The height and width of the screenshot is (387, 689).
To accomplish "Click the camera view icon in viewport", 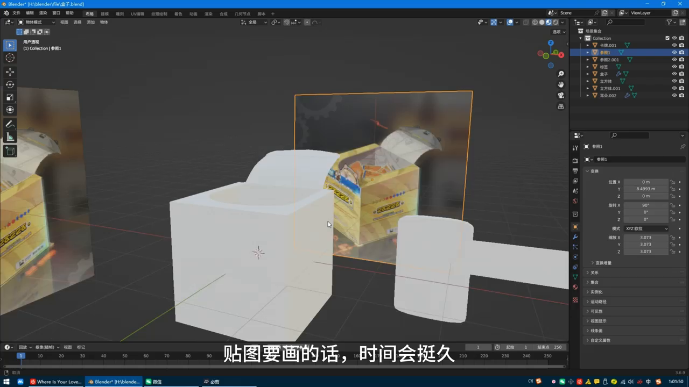I will pyautogui.click(x=561, y=95).
